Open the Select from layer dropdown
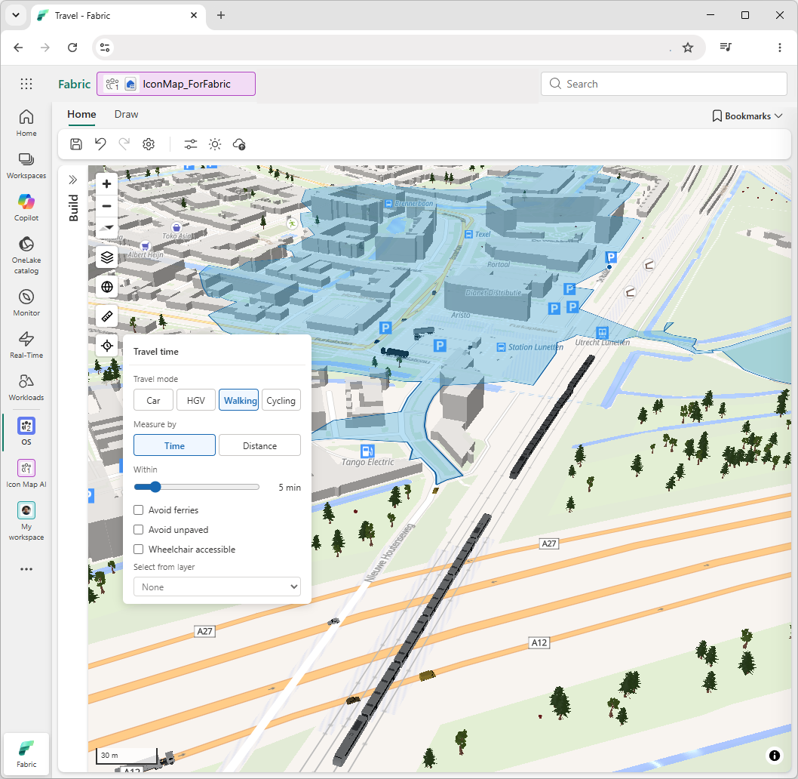The height and width of the screenshot is (779, 798). pos(217,587)
